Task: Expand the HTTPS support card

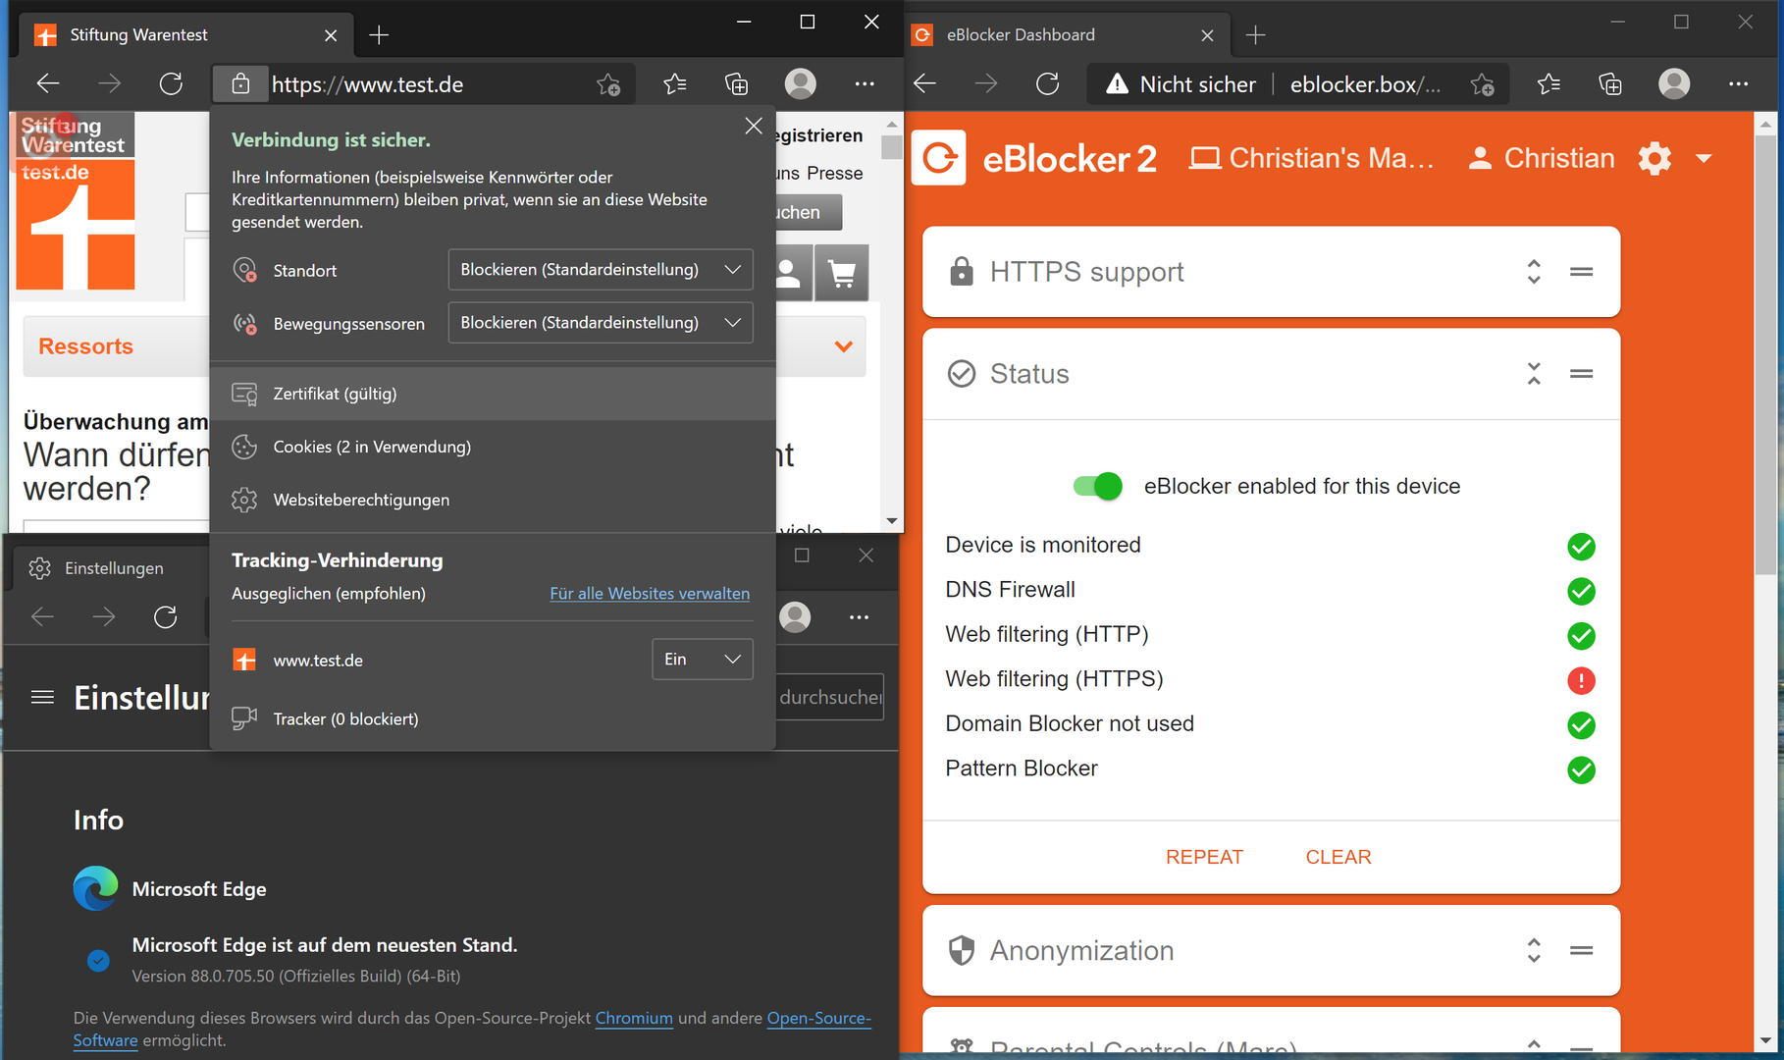Action: (x=1534, y=272)
